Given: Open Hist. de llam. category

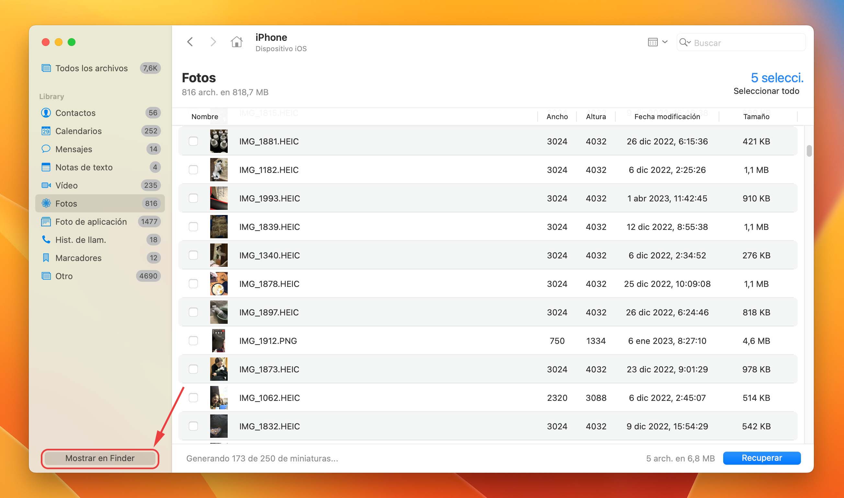Looking at the screenshot, I should [x=100, y=240].
